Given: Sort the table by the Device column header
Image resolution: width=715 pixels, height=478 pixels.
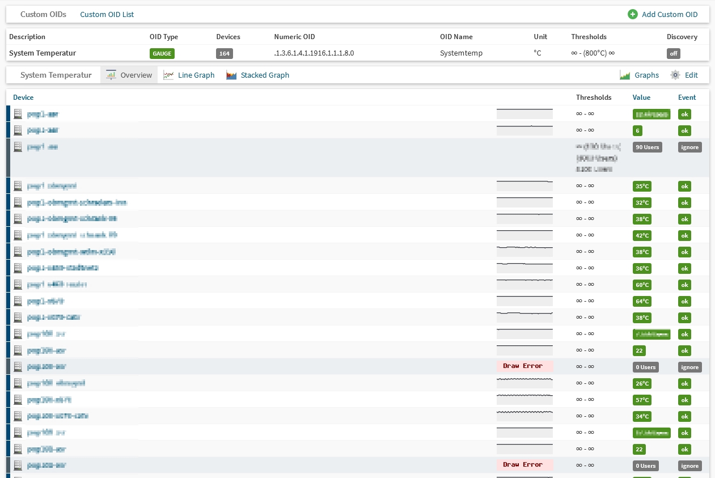Looking at the screenshot, I should (23, 97).
